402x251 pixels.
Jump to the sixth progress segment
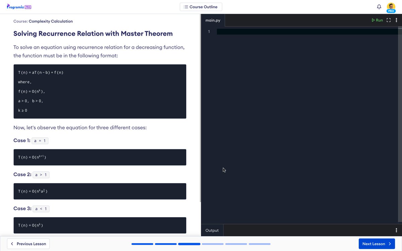260,244
